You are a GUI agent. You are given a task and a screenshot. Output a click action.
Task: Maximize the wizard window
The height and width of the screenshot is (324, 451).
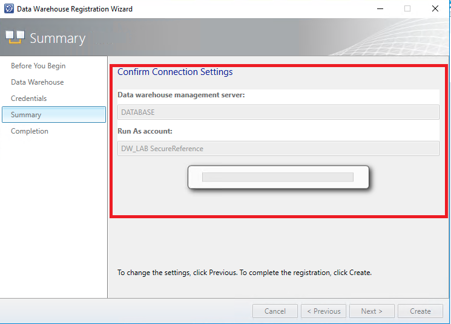pos(407,9)
